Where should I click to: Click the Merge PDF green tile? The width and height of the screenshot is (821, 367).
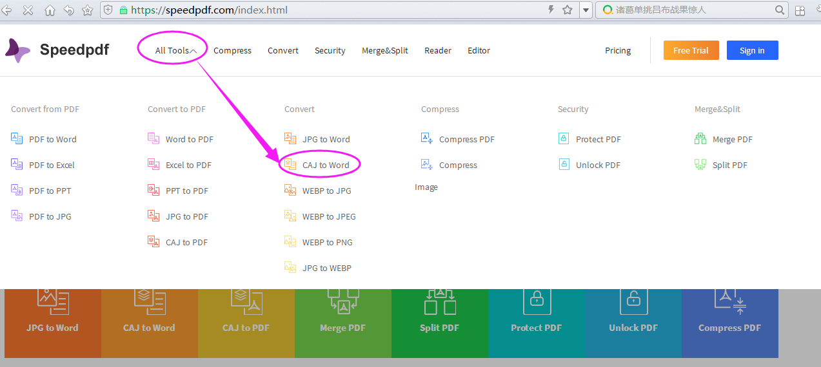click(x=343, y=323)
